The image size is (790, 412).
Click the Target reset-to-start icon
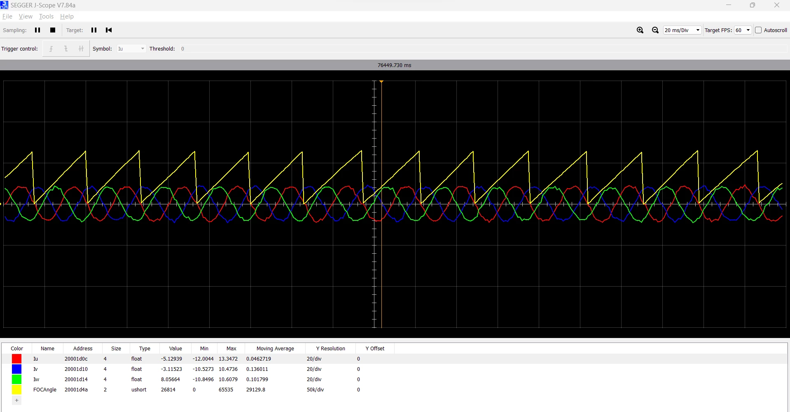[109, 30]
